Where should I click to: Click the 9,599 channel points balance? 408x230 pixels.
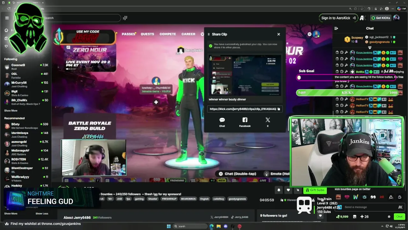(x=342, y=217)
